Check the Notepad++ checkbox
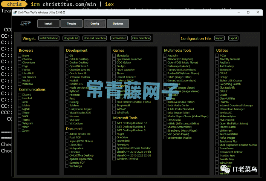Image resolution: width=266 pixels, height=181 pixels. tap(67, 148)
